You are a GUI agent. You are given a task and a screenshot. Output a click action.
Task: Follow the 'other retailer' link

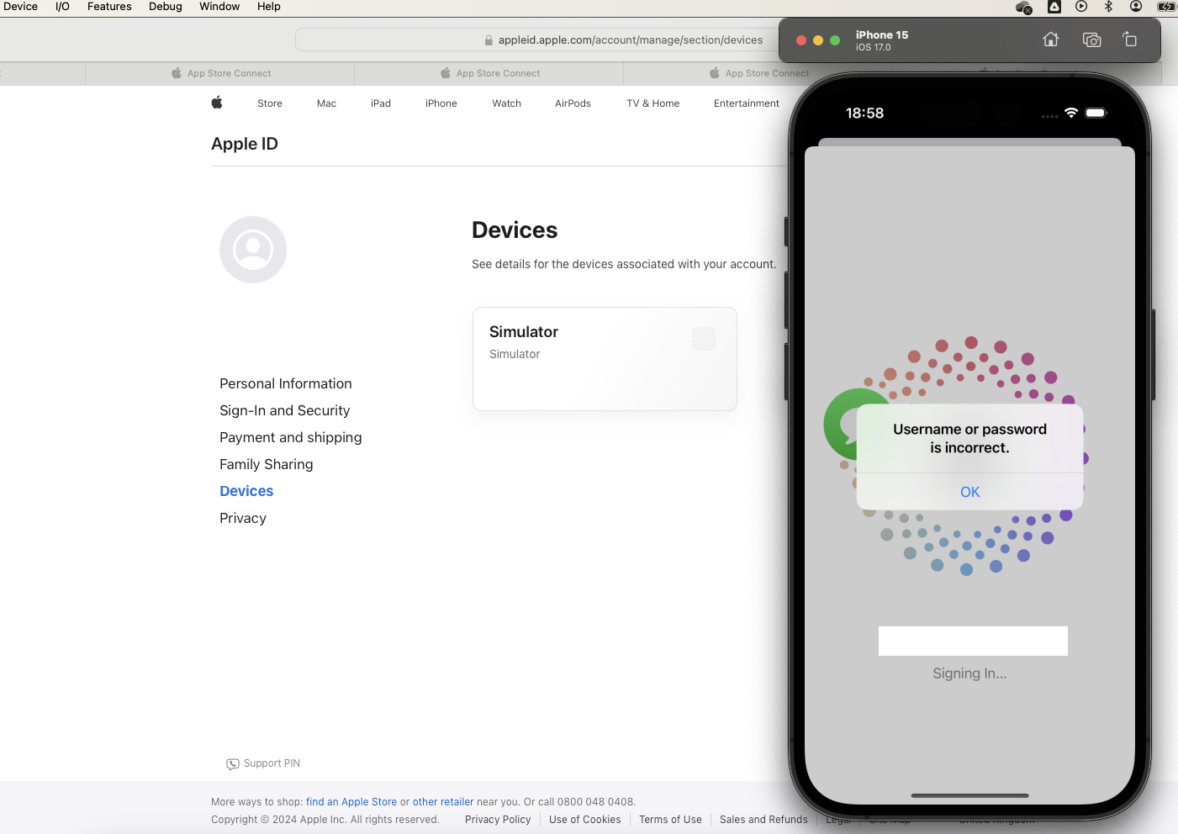(443, 802)
